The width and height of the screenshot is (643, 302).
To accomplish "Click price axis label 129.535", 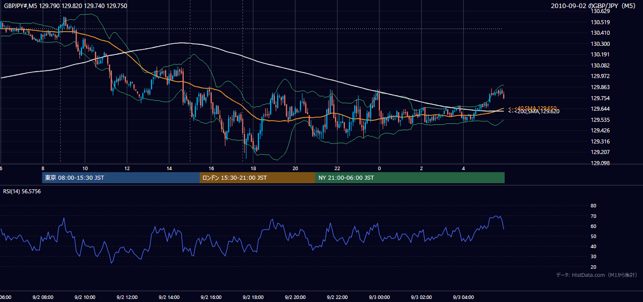I will pos(600,120).
